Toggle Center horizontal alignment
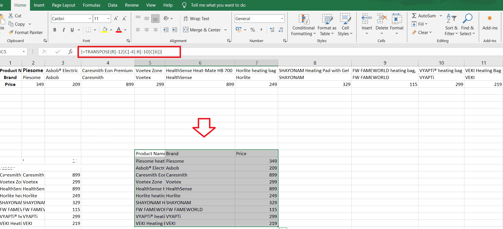This screenshot has width=503, height=229. pyautogui.click(x=146, y=30)
